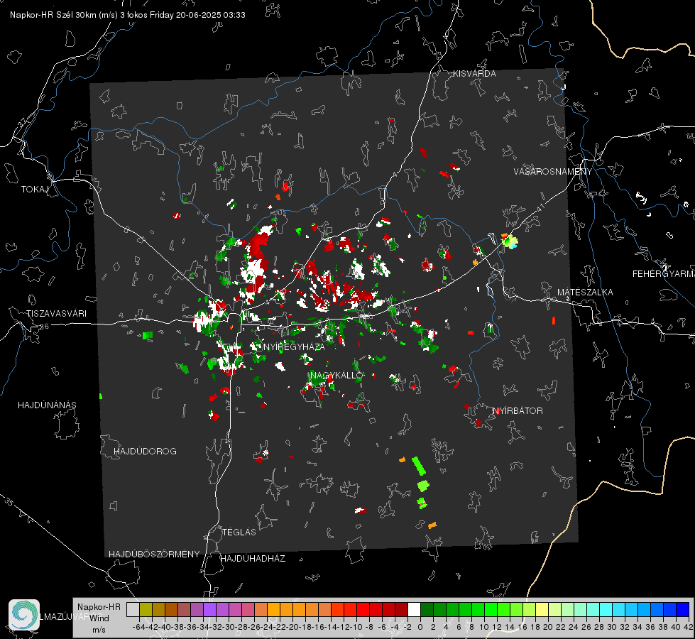Pick the cyan swatch between 28 and 30
The width and height of the screenshot is (695, 639).
tap(606, 609)
